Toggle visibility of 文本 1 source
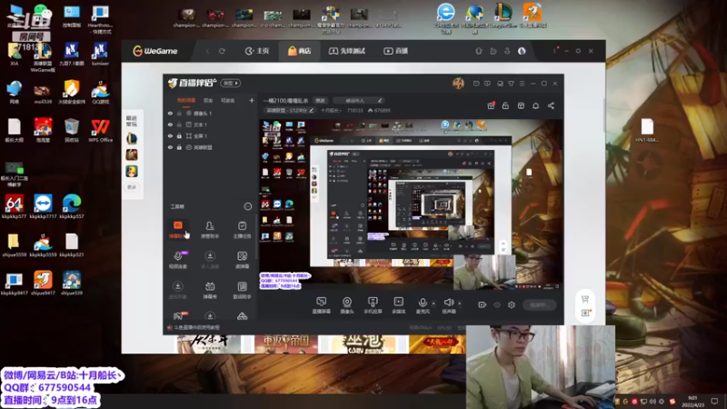The height and width of the screenshot is (409, 727). 170,125
